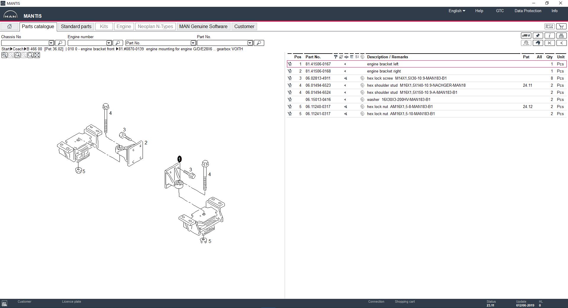Open the Info link in header
568x308 pixels.
[x=554, y=11]
